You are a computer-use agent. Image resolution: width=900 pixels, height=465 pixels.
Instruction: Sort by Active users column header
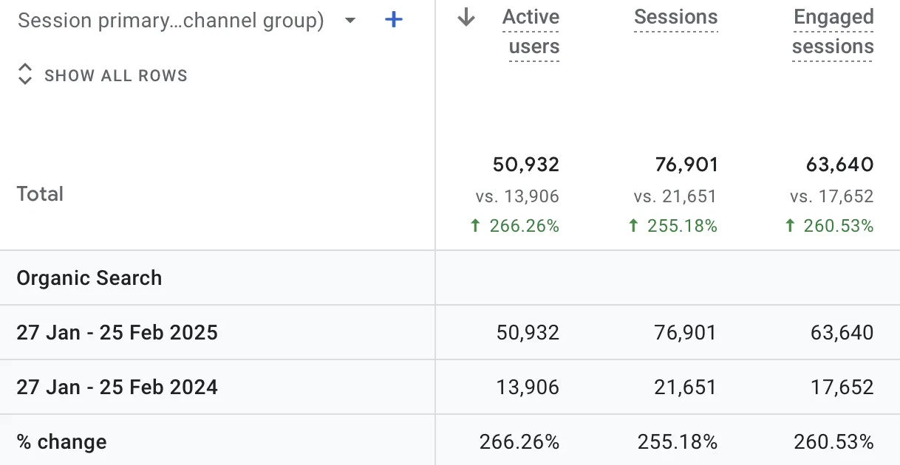[x=531, y=32]
